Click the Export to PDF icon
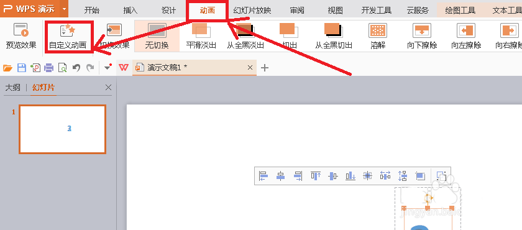Image resolution: width=522 pixels, height=230 pixels. [35, 68]
